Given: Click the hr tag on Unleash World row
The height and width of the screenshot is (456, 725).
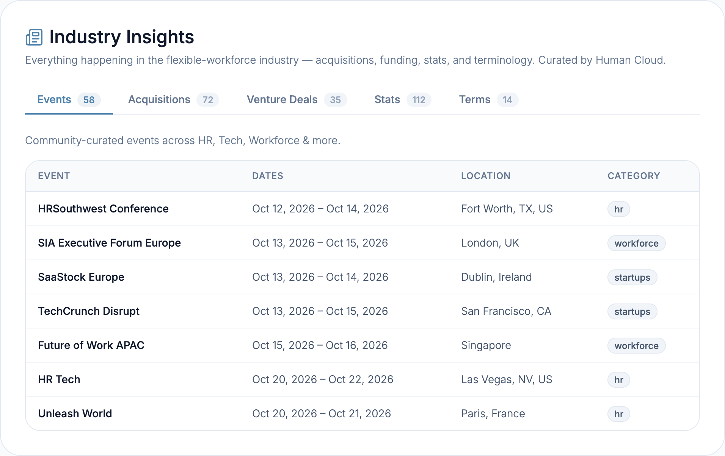Looking at the screenshot, I should click(619, 414).
